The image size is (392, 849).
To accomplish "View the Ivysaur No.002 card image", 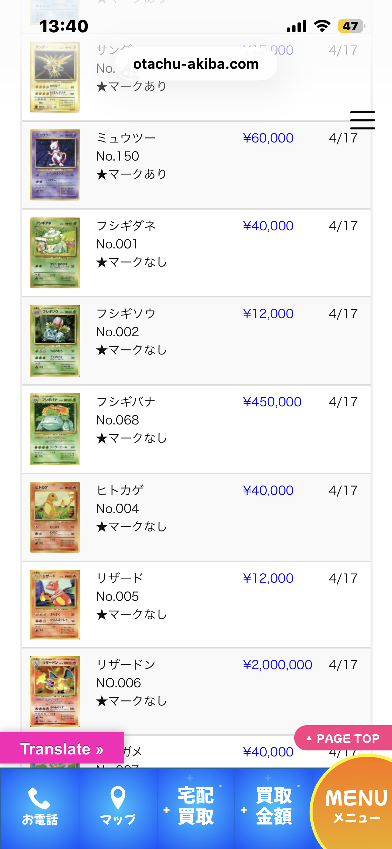I will tap(55, 341).
